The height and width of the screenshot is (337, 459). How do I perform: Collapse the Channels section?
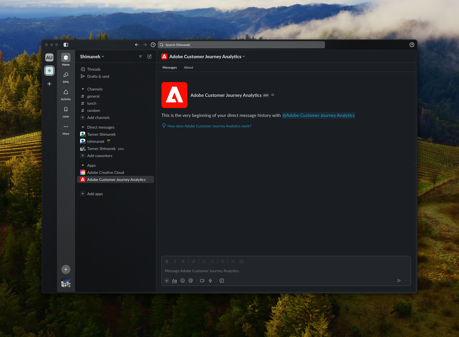pyautogui.click(x=83, y=89)
